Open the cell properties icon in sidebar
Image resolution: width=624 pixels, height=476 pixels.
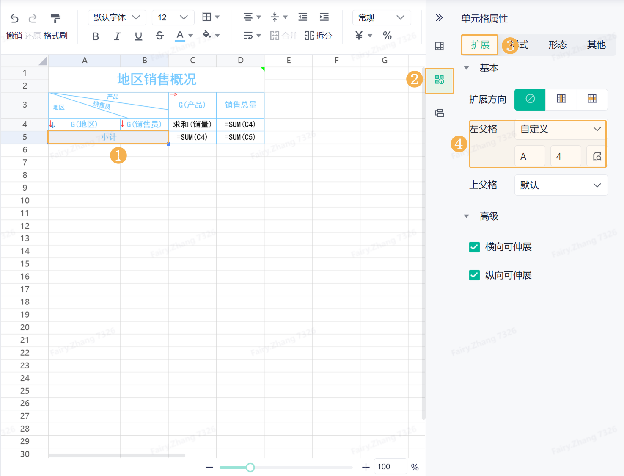(x=440, y=80)
